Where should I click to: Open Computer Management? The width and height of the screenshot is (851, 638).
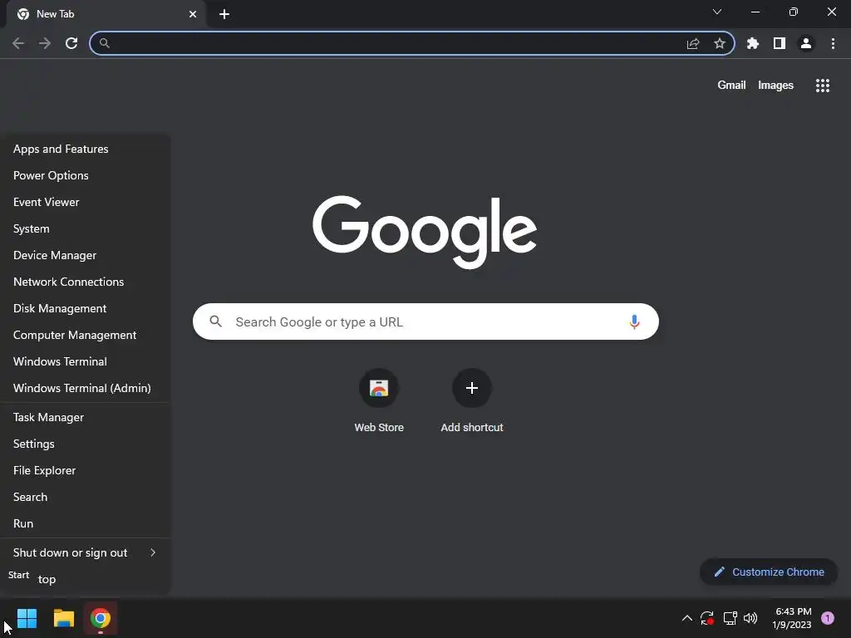86,335
